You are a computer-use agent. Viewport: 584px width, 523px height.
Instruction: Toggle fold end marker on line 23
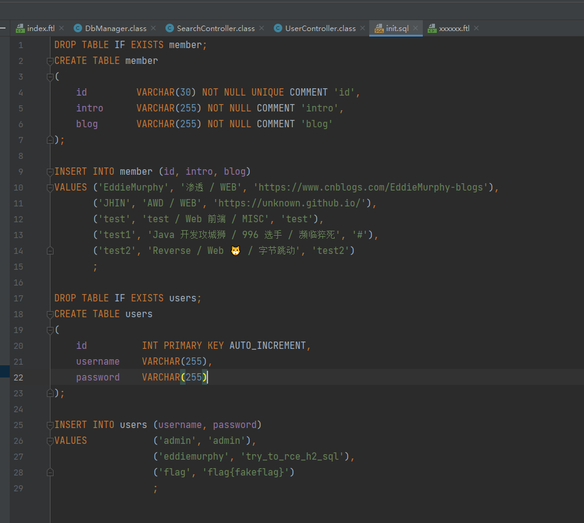(x=50, y=393)
